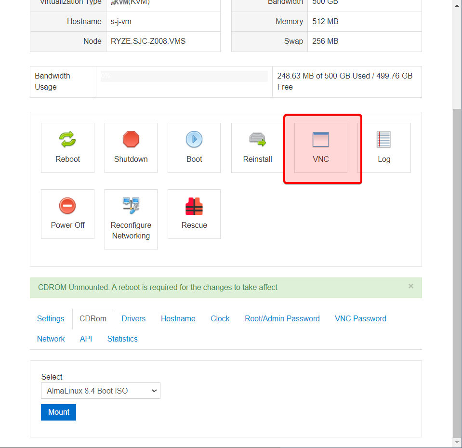This screenshot has height=448, width=462.
Task: Open the Drivers tab
Action: tap(133, 318)
